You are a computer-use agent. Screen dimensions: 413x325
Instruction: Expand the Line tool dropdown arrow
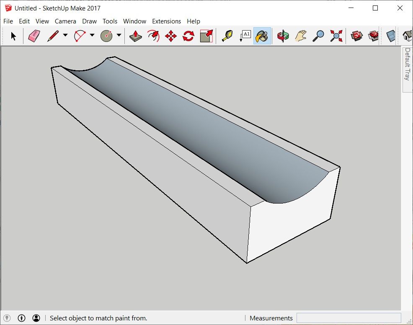(x=65, y=36)
